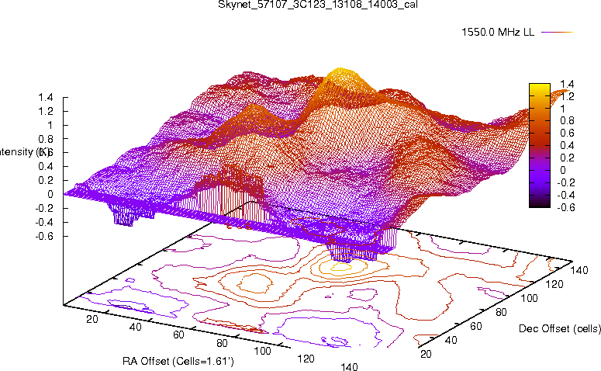Select the -0.2 label on the color bar
This screenshot has width=601, height=371.
pos(565,182)
